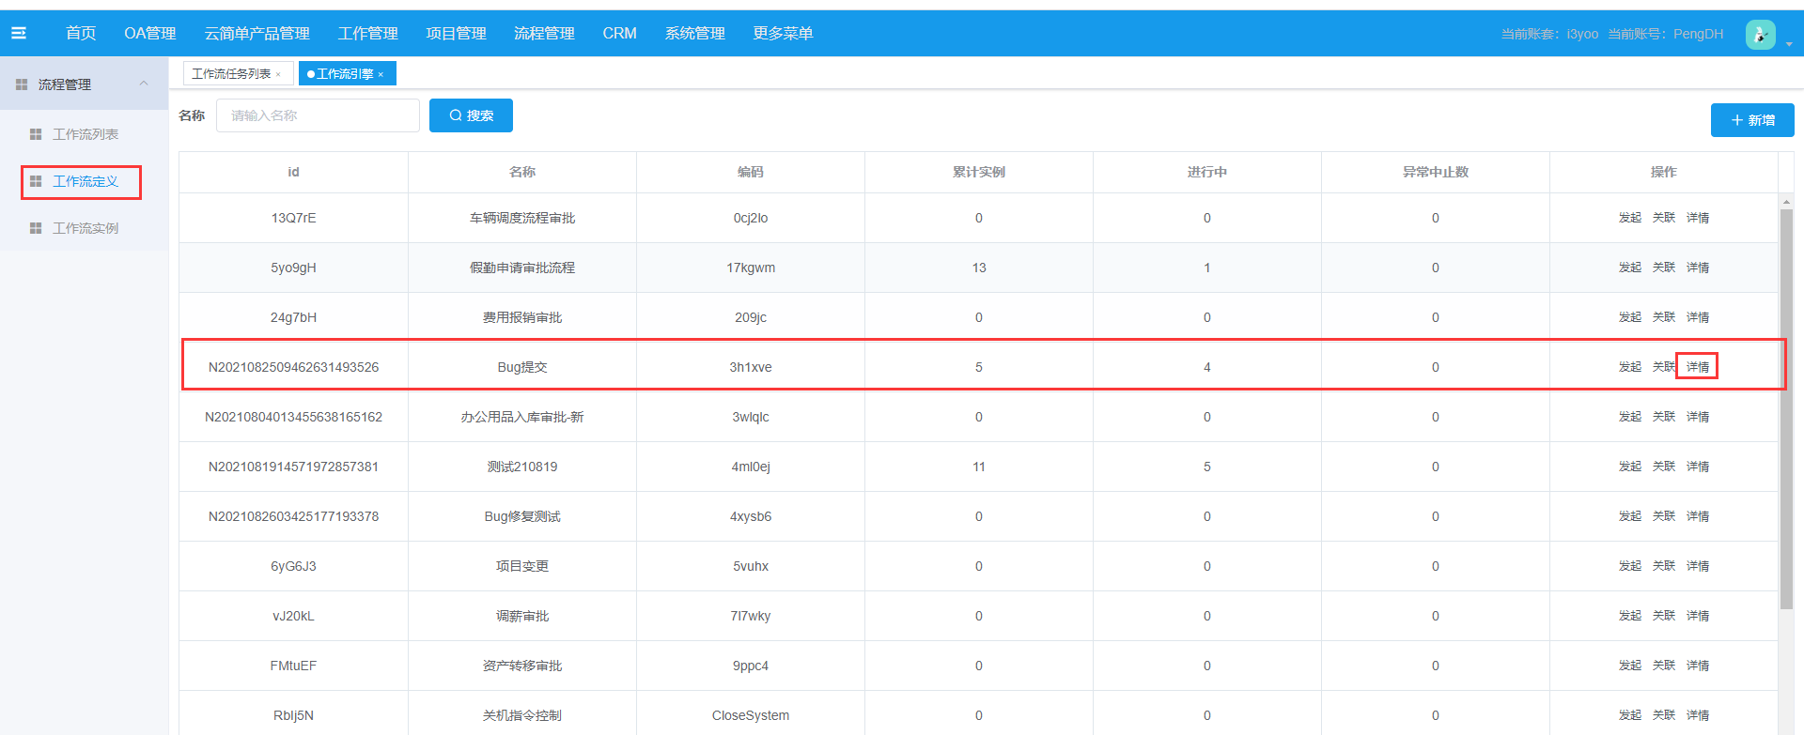
Task: Click 关联 for 项目变更
Action: [1664, 566]
